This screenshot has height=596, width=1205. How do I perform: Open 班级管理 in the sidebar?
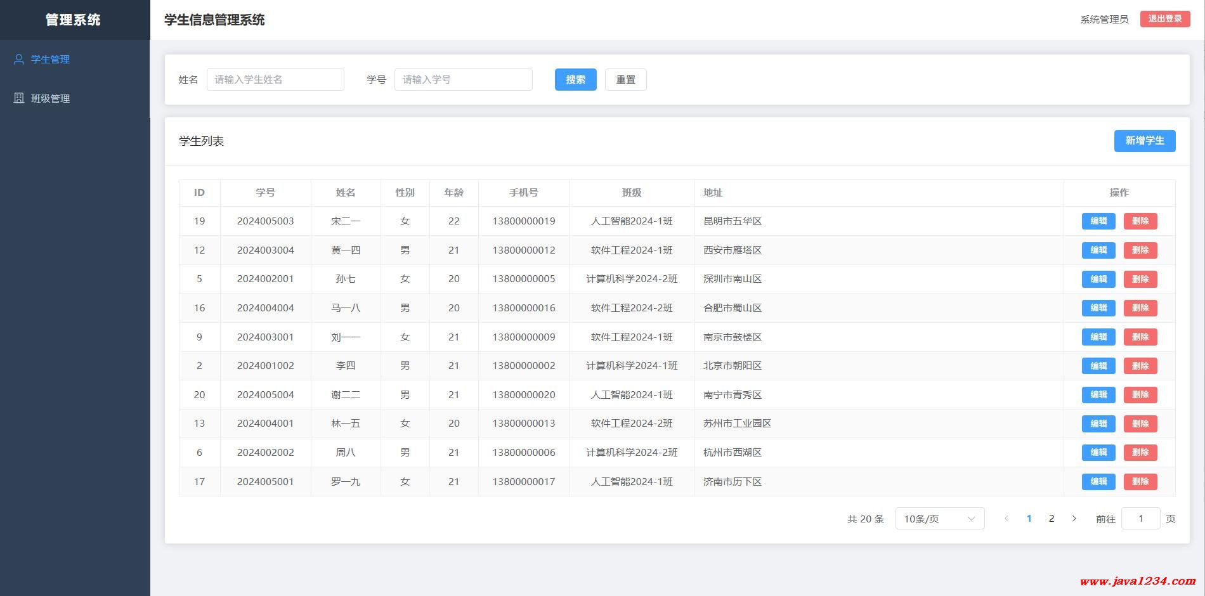(x=51, y=98)
